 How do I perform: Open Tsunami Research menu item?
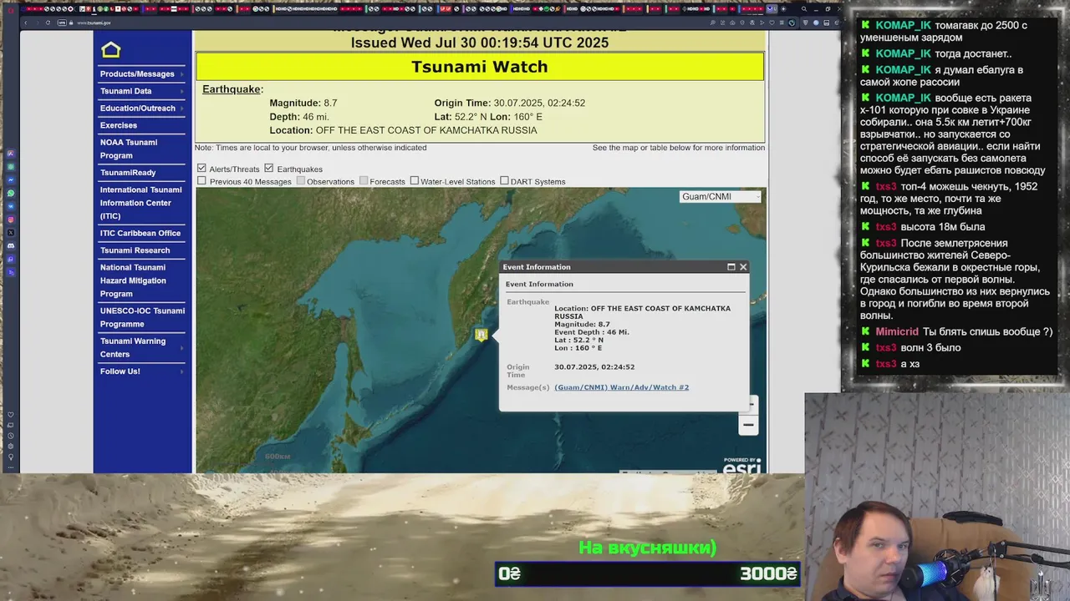point(135,250)
